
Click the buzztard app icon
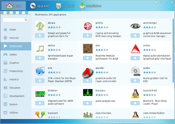coord(40,115)
